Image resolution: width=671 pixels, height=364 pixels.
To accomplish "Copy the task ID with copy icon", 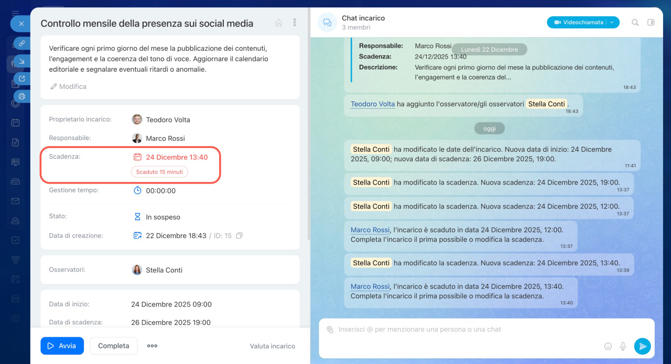I will click(239, 236).
